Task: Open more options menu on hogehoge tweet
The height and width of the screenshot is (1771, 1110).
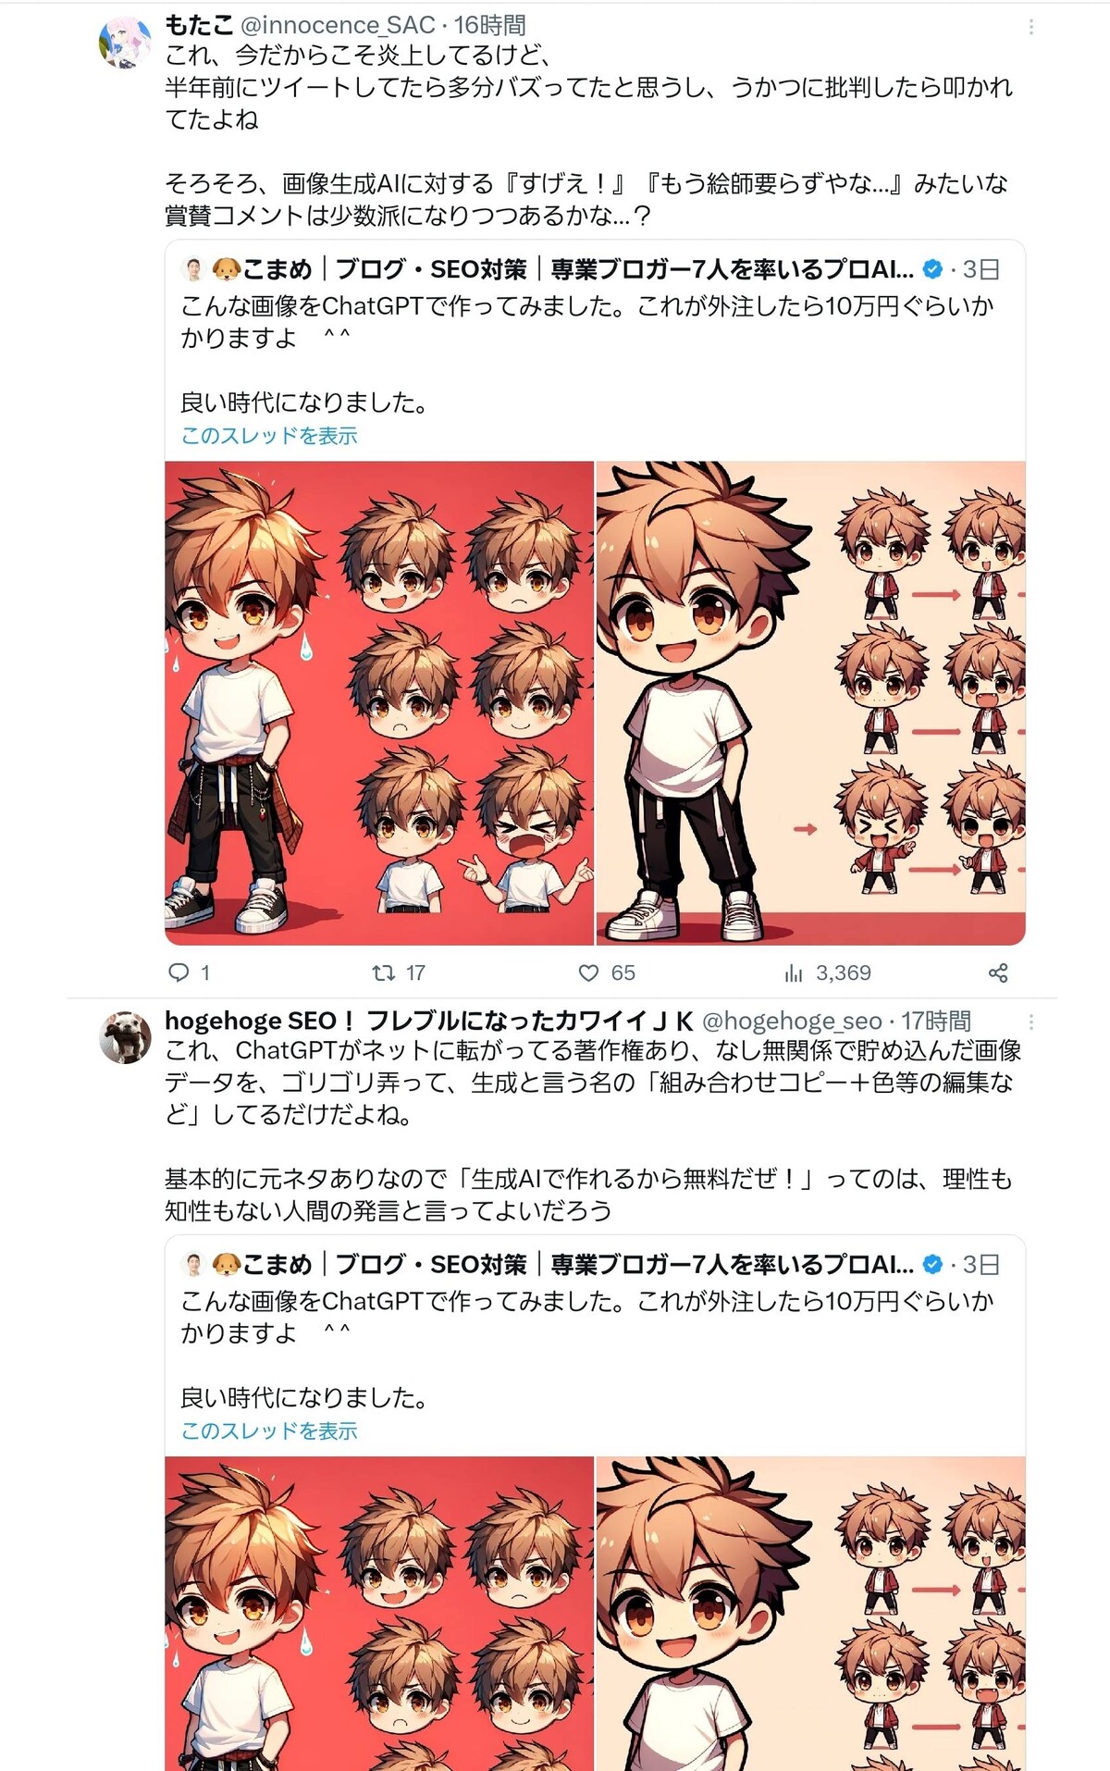Action: [x=1030, y=1022]
